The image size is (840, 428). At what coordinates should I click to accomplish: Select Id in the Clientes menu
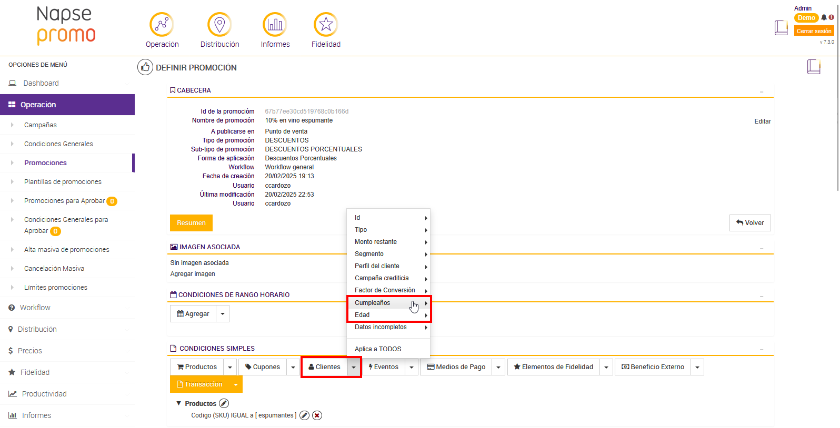(x=388, y=218)
